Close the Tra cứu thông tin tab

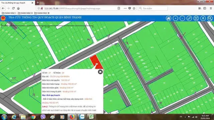[32, 3]
